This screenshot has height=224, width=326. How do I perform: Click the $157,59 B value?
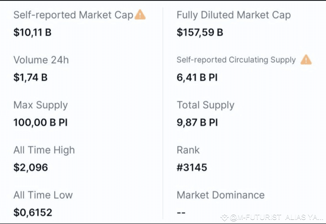200,32
